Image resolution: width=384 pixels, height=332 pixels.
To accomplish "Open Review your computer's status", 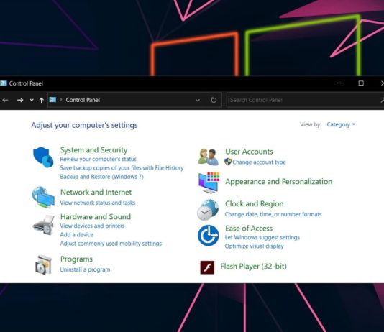I will 98,159.
